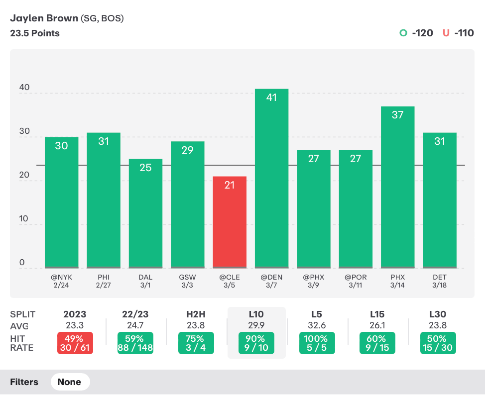Click the L5 average value 32.6
The height and width of the screenshot is (395, 485).
(x=317, y=325)
